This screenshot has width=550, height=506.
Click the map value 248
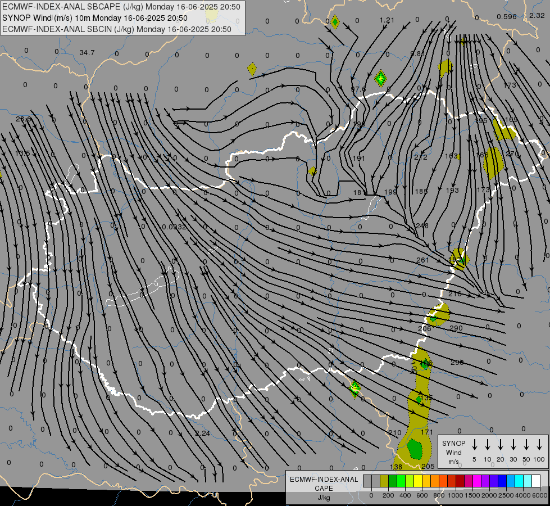[x=422, y=225]
